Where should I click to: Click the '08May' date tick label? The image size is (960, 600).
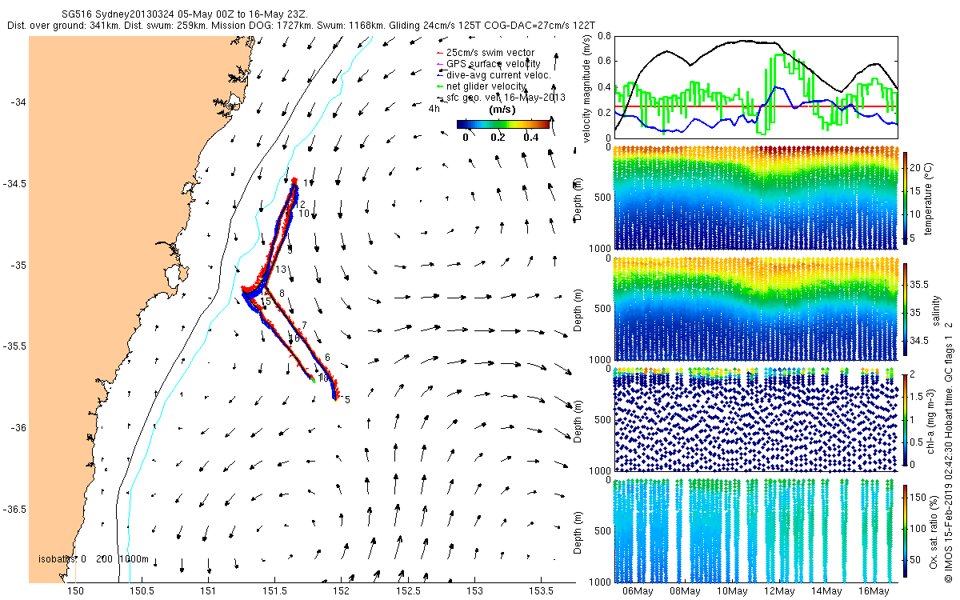click(685, 591)
